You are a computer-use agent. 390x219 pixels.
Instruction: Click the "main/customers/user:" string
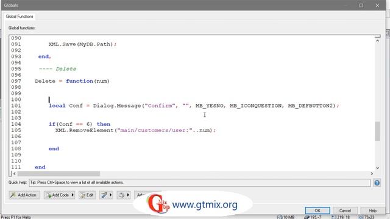[155, 130]
